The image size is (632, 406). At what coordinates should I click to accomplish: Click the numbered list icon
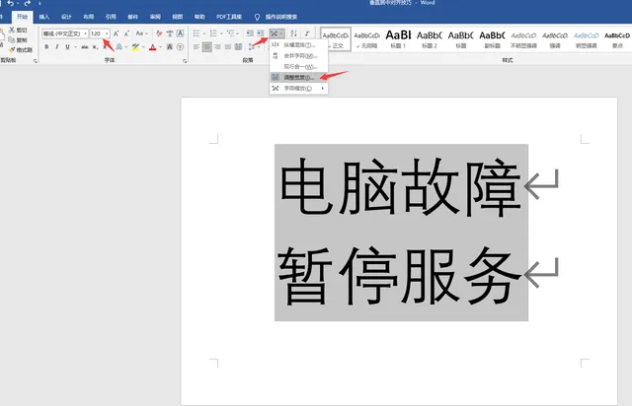click(213, 34)
